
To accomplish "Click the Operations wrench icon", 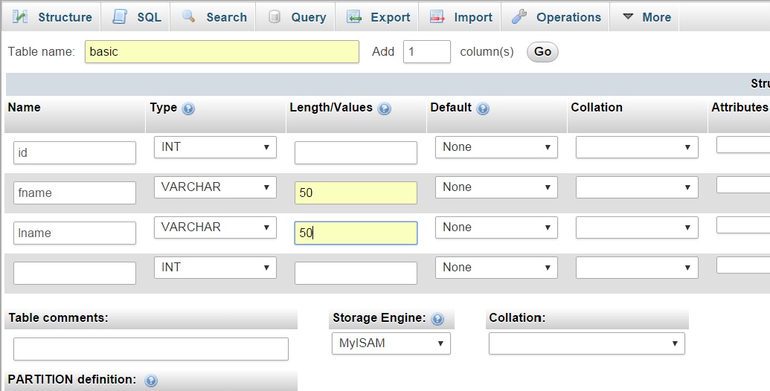I will click(x=519, y=16).
